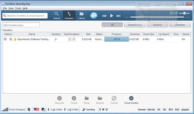Sort by Time column header
Viewport: 194px width, 114px height.
coord(176,34)
